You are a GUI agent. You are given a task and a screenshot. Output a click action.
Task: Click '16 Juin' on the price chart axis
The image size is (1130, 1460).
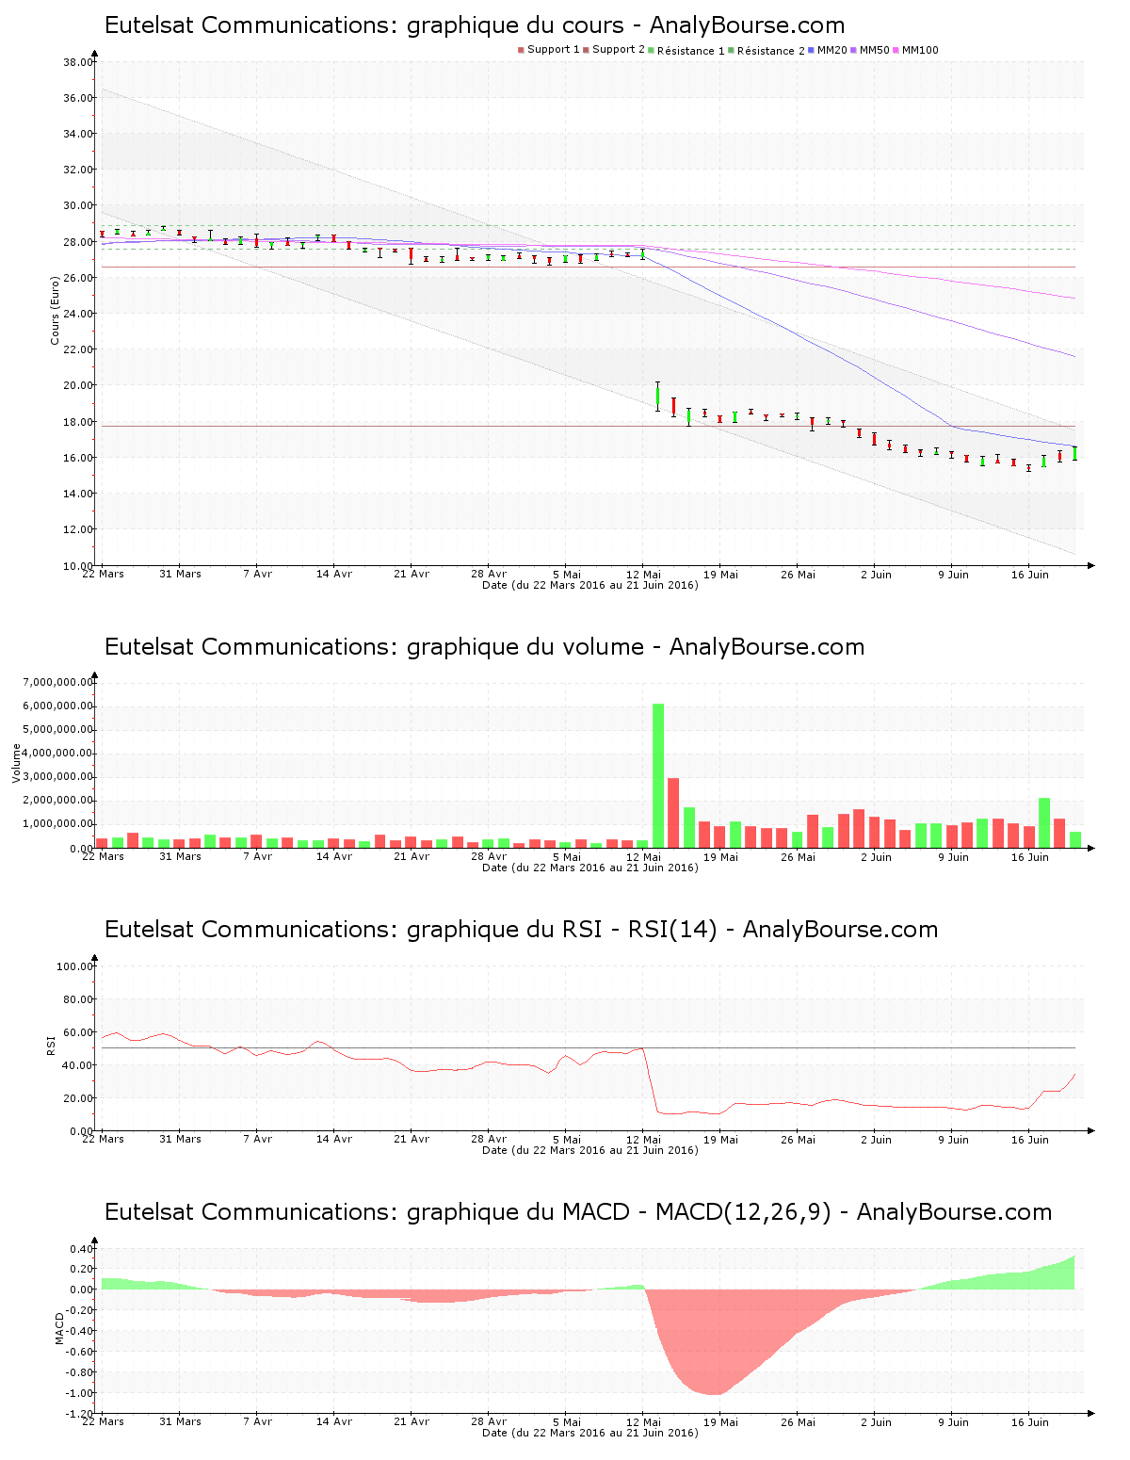(x=1030, y=574)
